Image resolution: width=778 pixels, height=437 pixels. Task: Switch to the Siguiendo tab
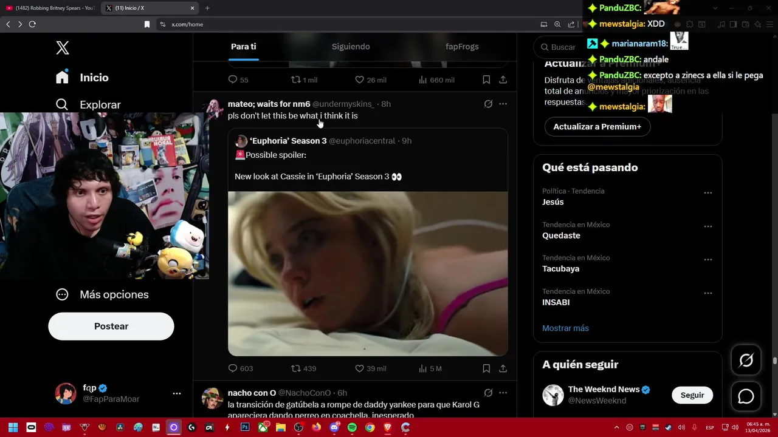pyautogui.click(x=351, y=47)
